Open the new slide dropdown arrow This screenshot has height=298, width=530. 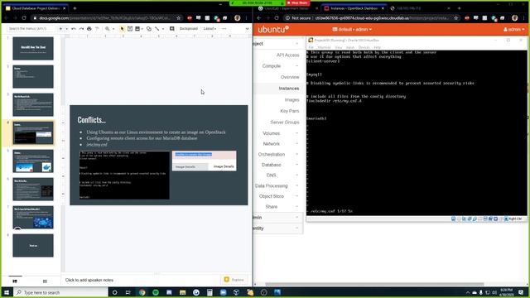point(66,29)
